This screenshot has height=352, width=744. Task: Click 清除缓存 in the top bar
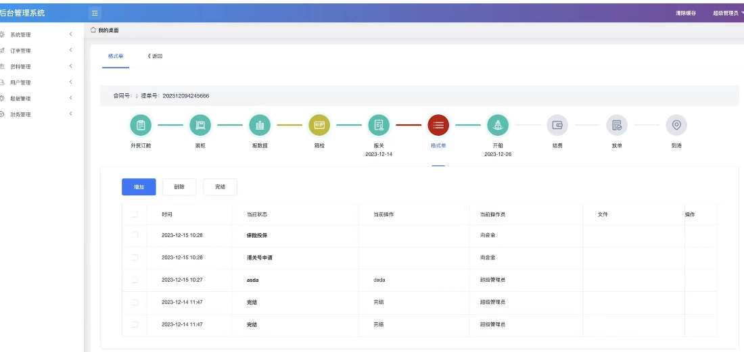[x=686, y=14]
